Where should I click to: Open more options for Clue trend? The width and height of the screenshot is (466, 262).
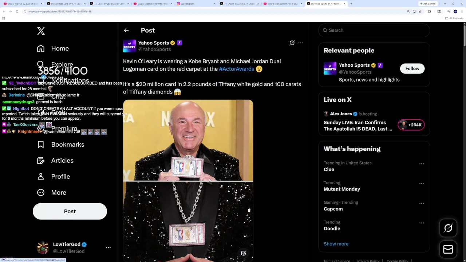pyautogui.click(x=422, y=164)
